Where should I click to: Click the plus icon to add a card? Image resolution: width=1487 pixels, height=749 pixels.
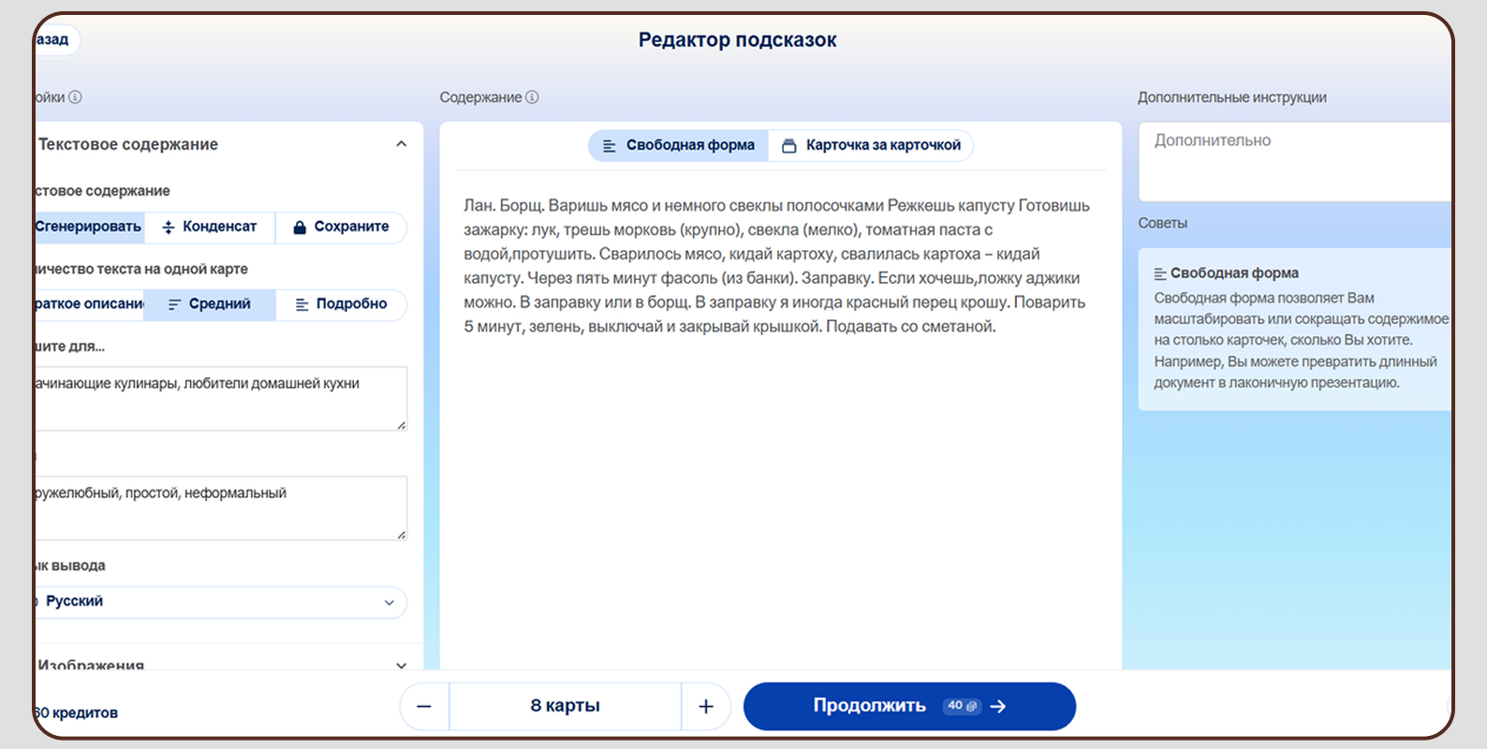[x=706, y=707]
